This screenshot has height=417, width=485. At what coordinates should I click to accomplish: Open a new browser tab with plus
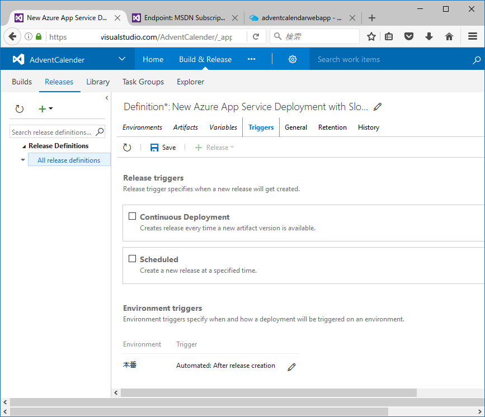coord(372,18)
